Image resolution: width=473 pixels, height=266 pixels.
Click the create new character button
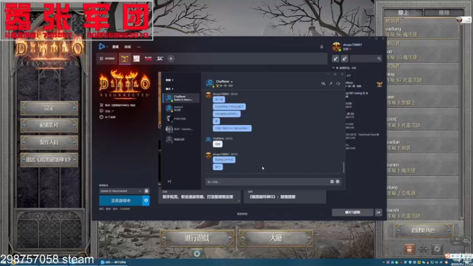423,231
